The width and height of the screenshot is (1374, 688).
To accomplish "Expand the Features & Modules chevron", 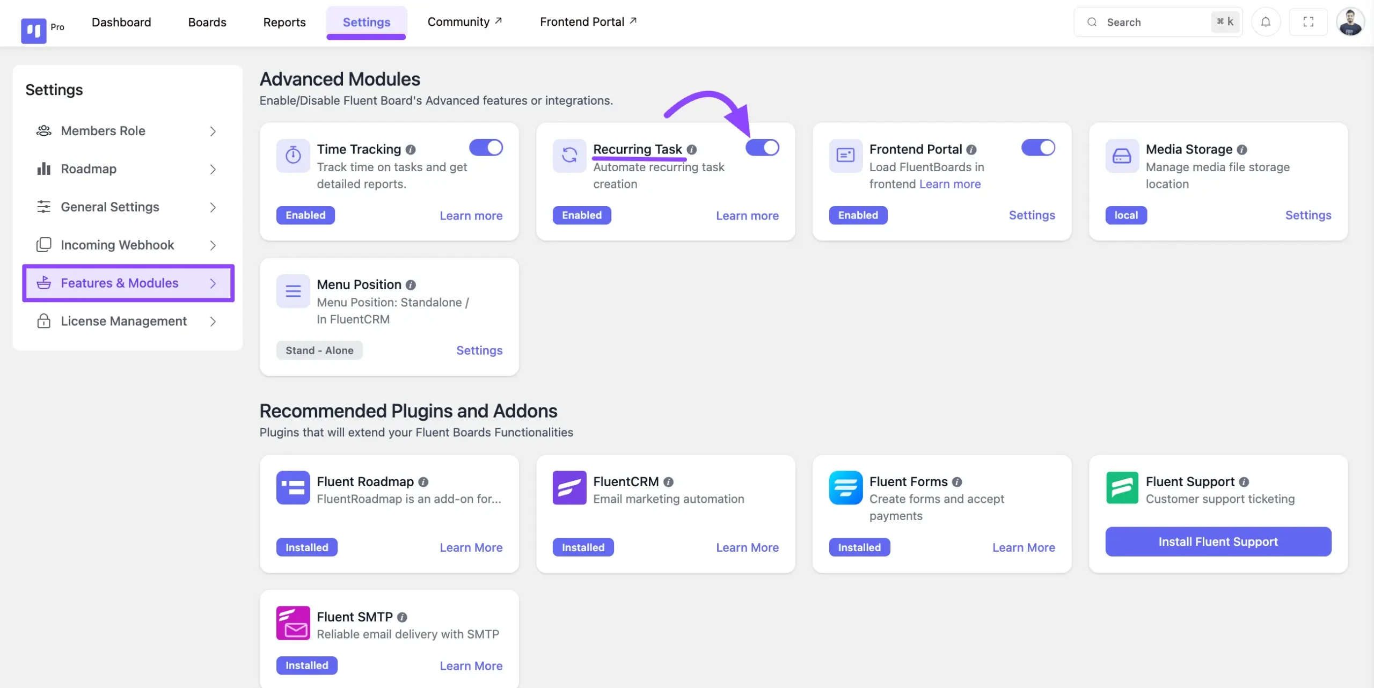I will [x=213, y=283].
